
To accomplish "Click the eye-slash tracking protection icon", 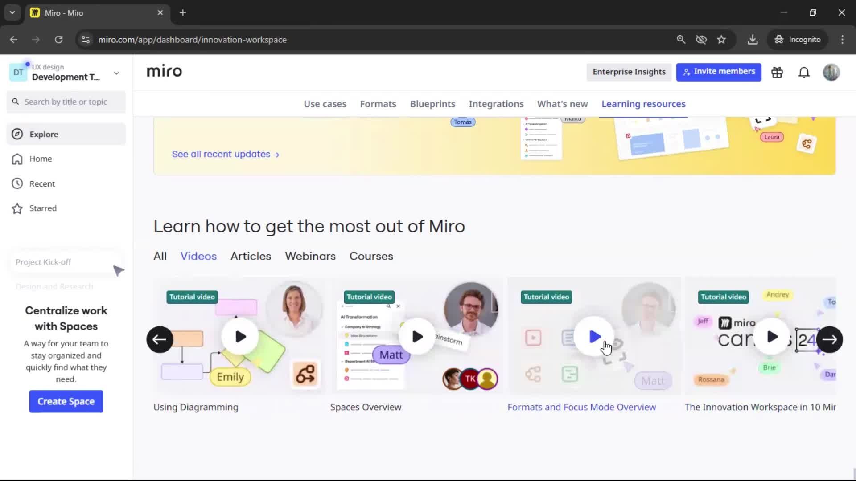I will click(x=701, y=40).
